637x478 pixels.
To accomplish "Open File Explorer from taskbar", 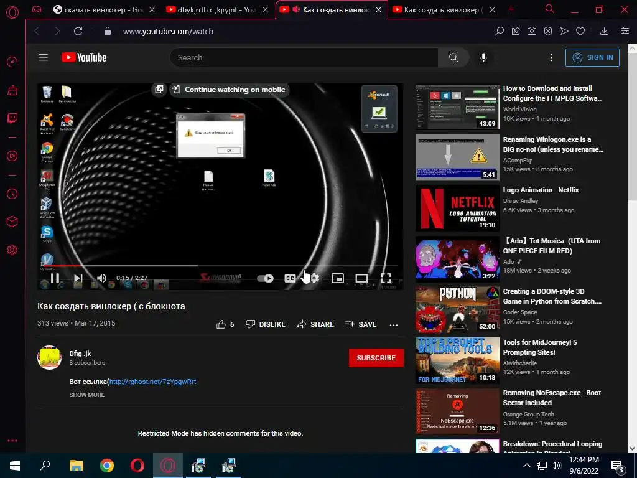I will coord(76,466).
